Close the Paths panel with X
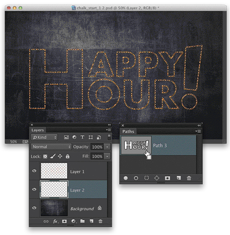Viewport: 230px width, 235px height. click(x=123, y=125)
